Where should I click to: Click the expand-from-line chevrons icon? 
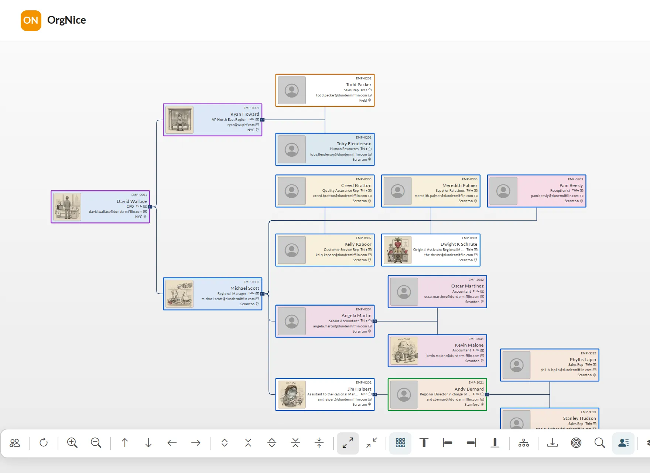(272, 443)
